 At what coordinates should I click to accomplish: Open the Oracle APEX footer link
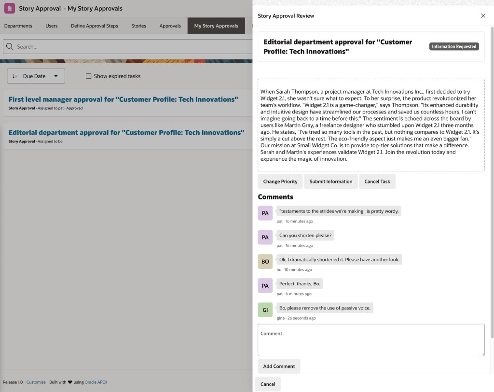[96, 382]
